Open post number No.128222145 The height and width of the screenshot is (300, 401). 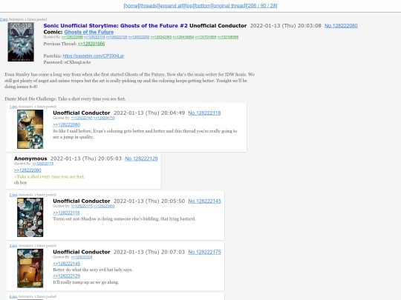click(x=205, y=201)
